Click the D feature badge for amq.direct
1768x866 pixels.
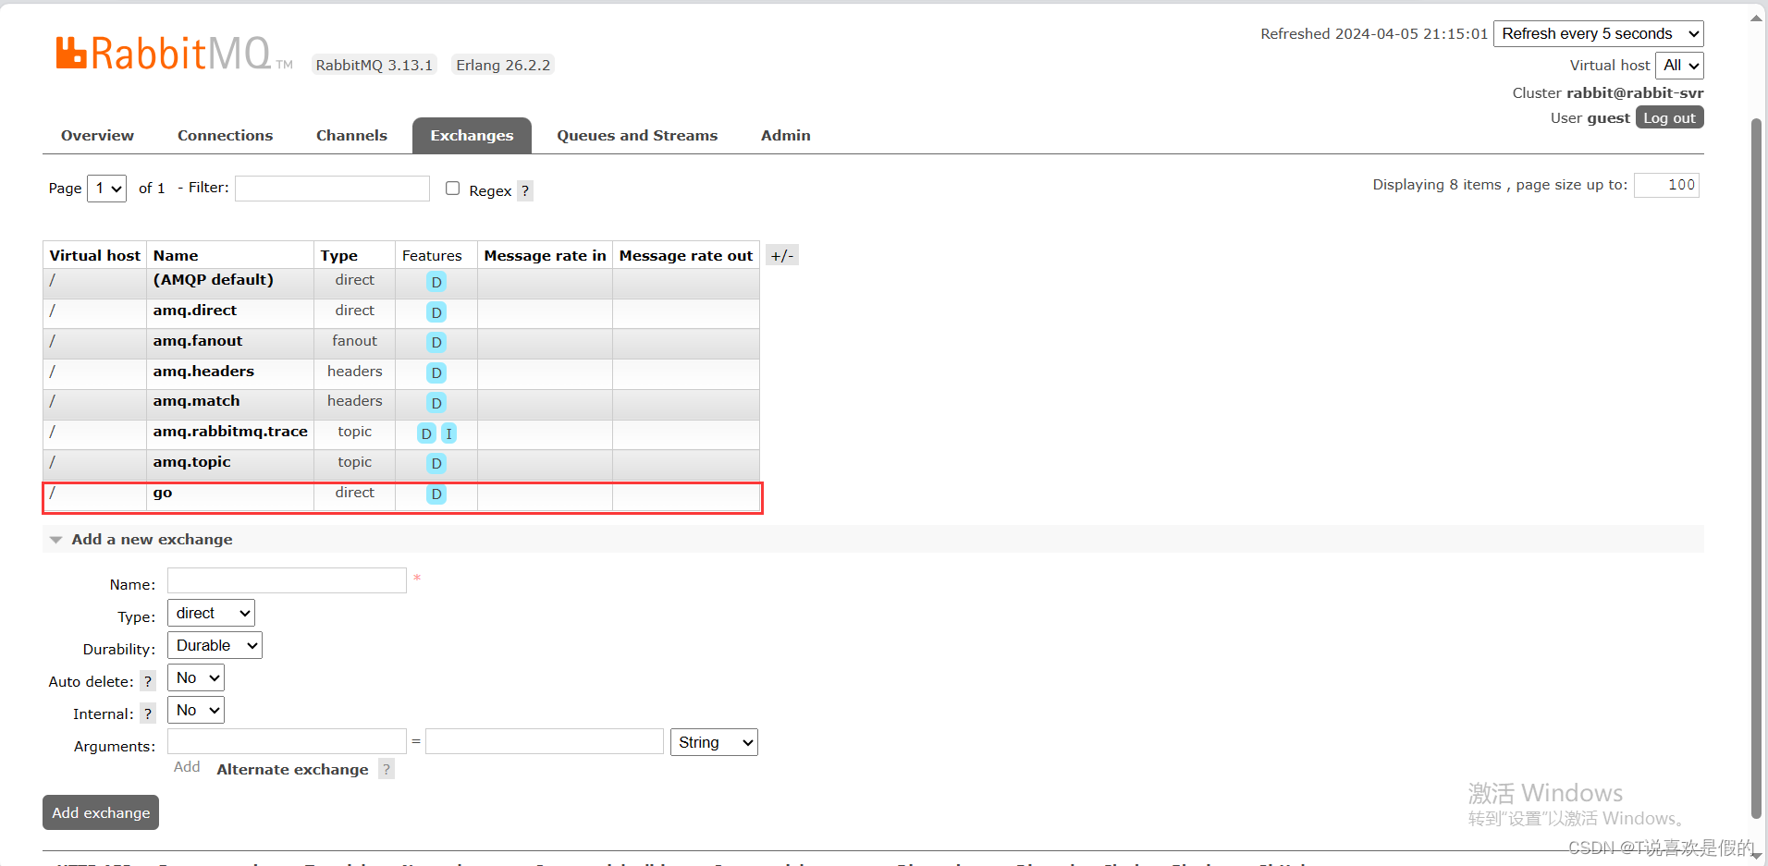point(436,312)
